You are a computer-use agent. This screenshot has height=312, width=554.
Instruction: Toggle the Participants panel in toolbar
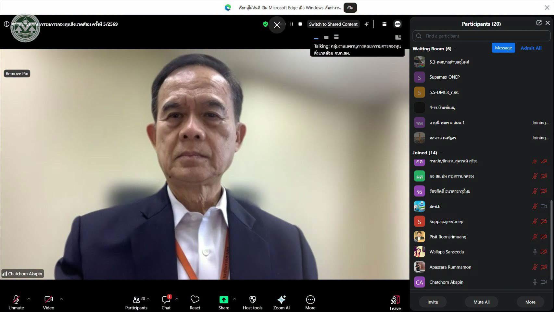tap(136, 302)
